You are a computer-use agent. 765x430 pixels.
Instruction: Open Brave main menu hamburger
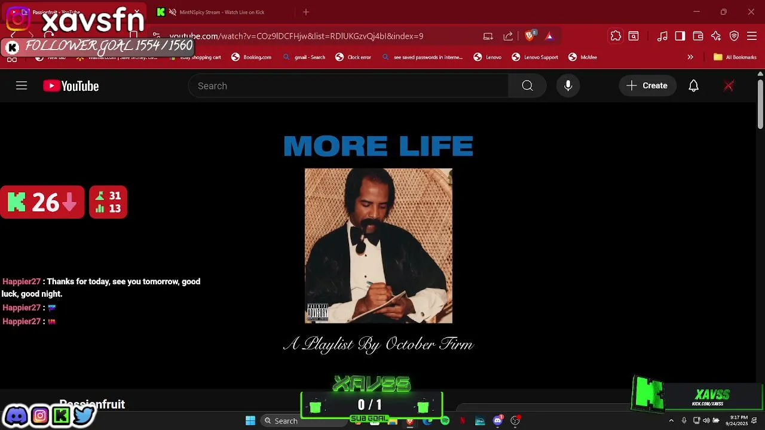752,36
